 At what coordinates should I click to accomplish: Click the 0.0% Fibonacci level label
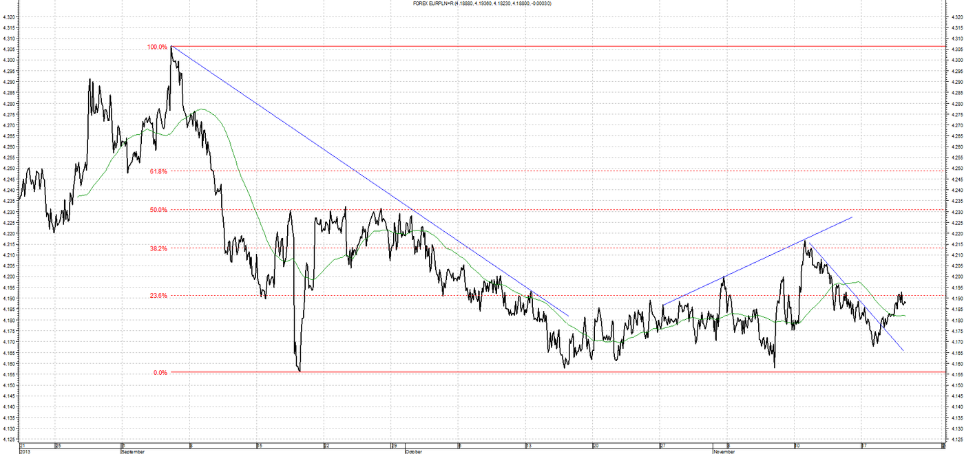[160, 373]
